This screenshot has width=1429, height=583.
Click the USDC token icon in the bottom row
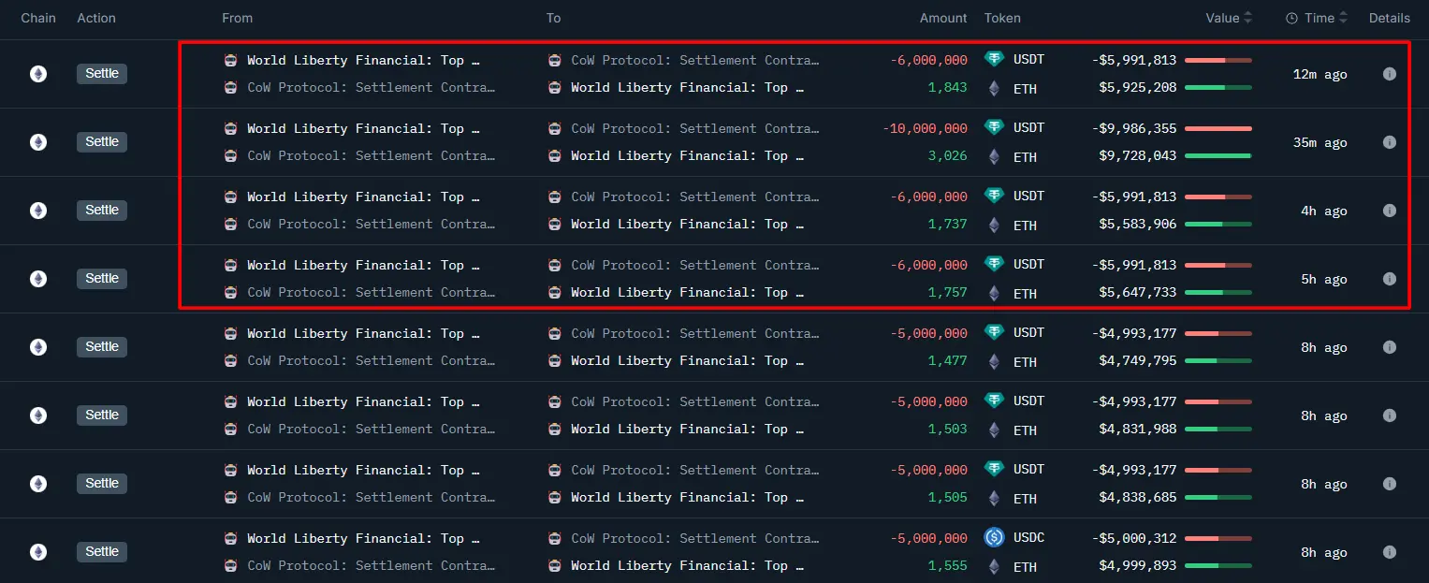tap(993, 538)
